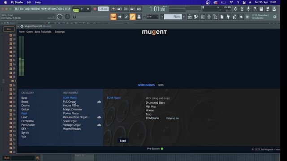Toggle wait for input before recording
This screenshot has width=287, height=161.
(x=120, y=9)
